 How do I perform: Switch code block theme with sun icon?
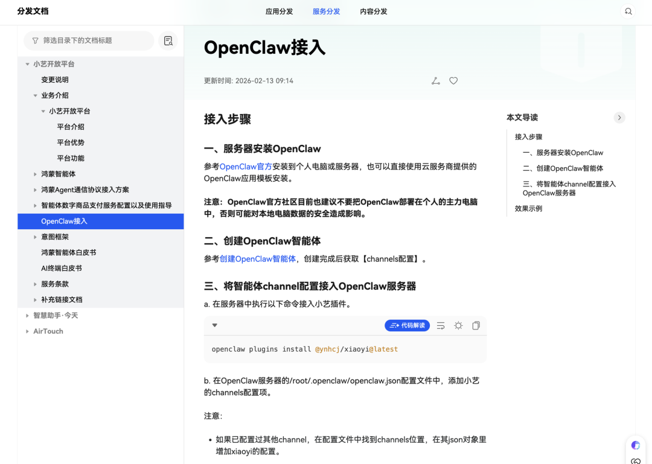458,326
